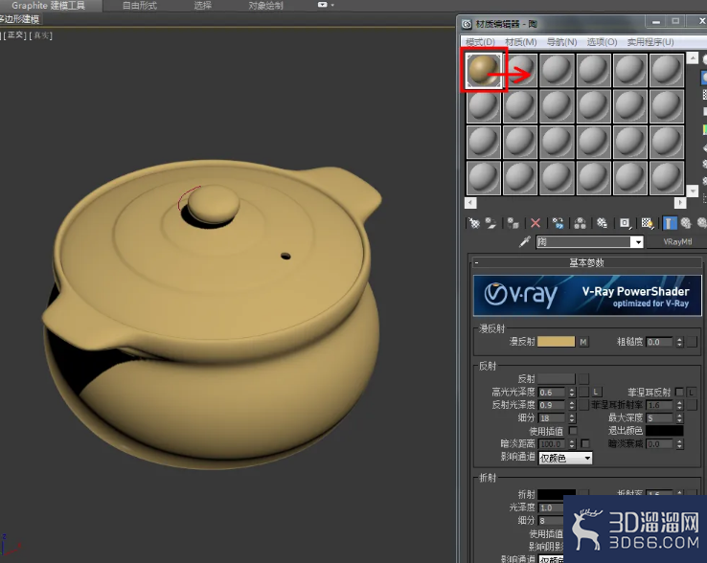Click the 菲涅耳折射率 spinner arrows
The width and height of the screenshot is (707, 563).
tap(679, 405)
